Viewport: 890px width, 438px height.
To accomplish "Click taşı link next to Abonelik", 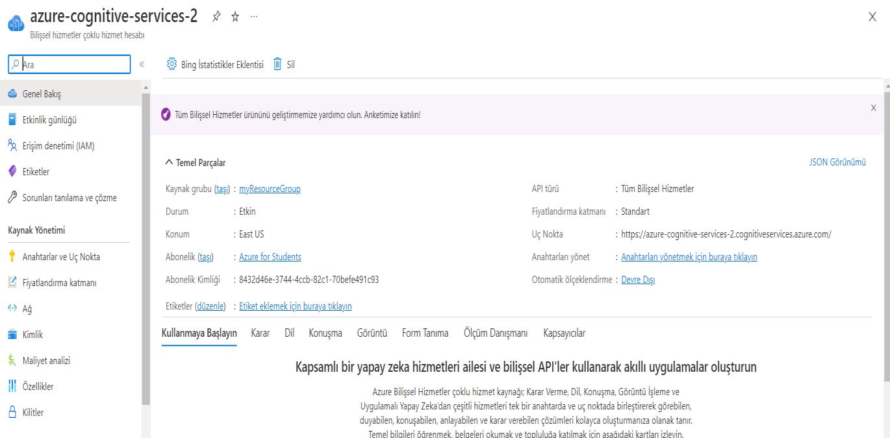I will click(205, 257).
